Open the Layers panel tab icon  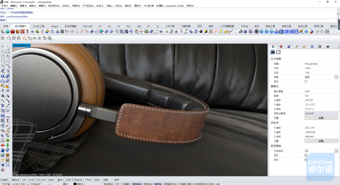pos(281,46)
